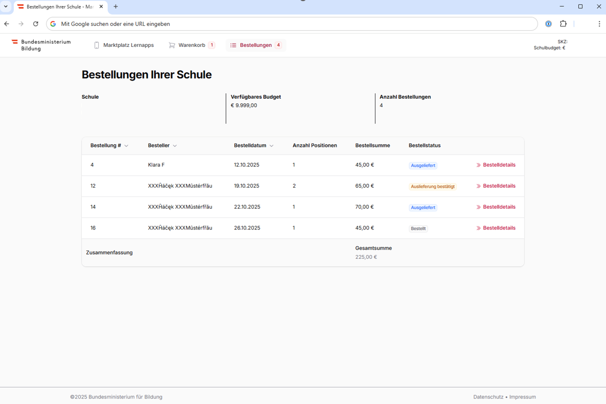
Task: Click the Ausgeliefert status of order 4
Action: [423, 166]
